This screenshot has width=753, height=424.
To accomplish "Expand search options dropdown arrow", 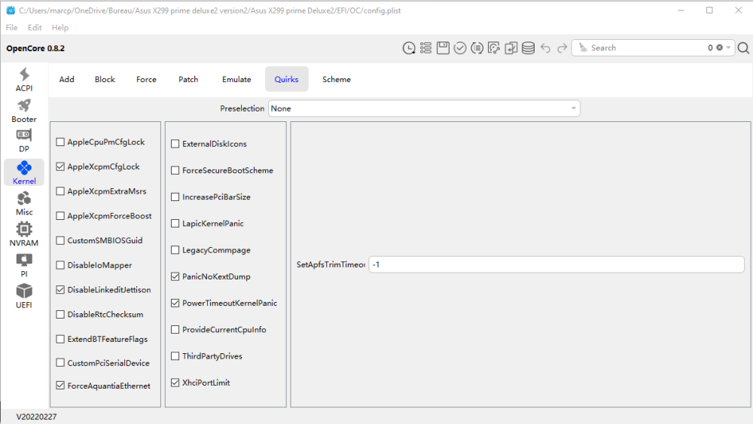I will coord(728,47).
